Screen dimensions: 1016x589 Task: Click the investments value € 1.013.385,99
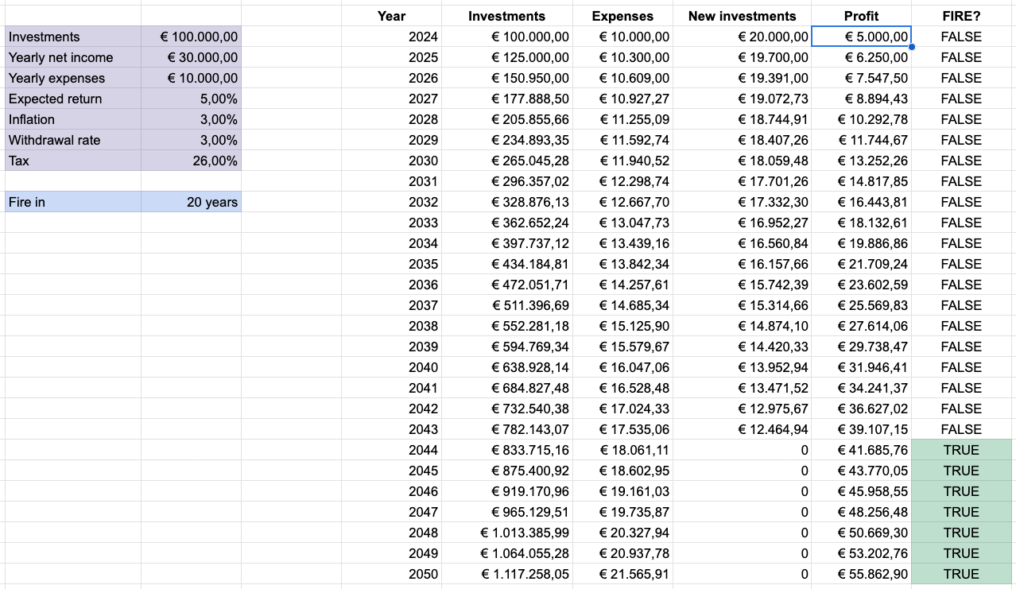tap(525, 533)
